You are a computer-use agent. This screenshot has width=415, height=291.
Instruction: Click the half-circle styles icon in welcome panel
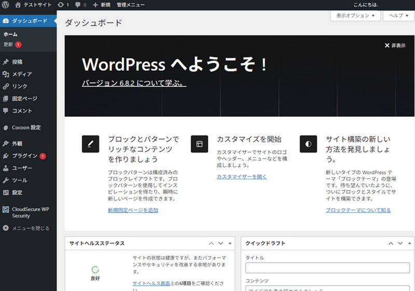click(x=308, y=144)
